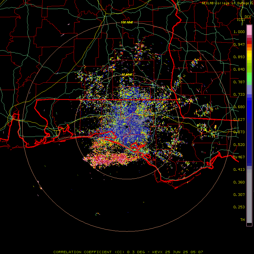The width and height of the screenshot is (254, 254).
Task: Click the 0.360 scale label
Action: 239,182
